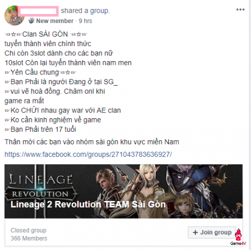Open the 9 hrs post timestamp
251x250 pixels.
pos(85,21)
